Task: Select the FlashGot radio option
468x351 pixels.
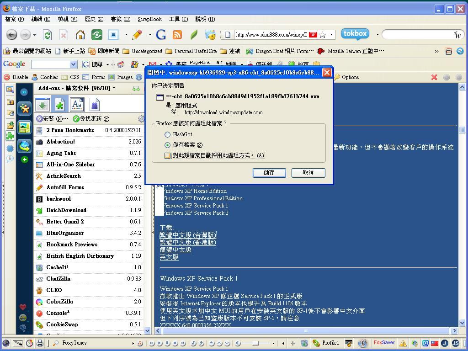Action: tap(168, 134)
